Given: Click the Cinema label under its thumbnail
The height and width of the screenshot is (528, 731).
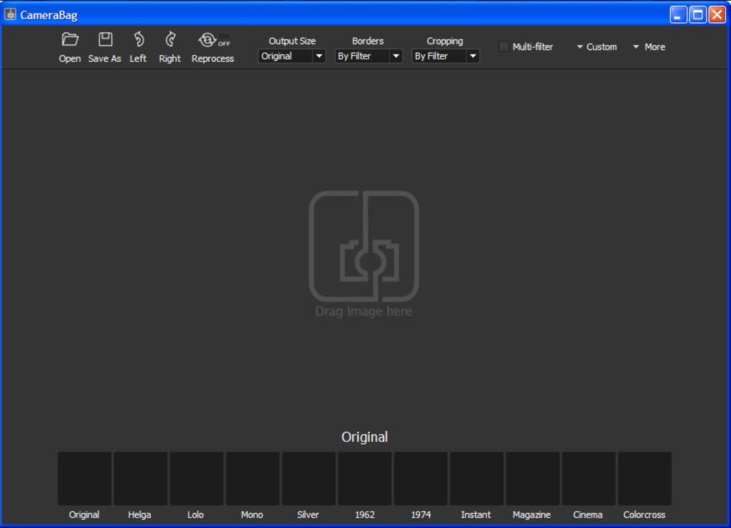Looking at the screenshot, I should pos(587,514).
